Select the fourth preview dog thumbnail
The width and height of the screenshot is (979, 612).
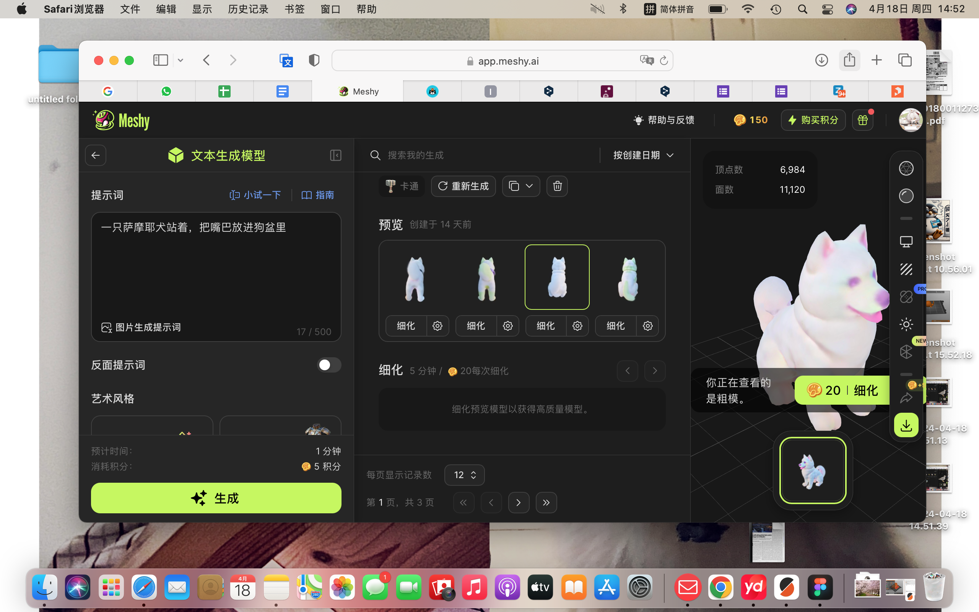pyautogui.click(x=628, y=278)
